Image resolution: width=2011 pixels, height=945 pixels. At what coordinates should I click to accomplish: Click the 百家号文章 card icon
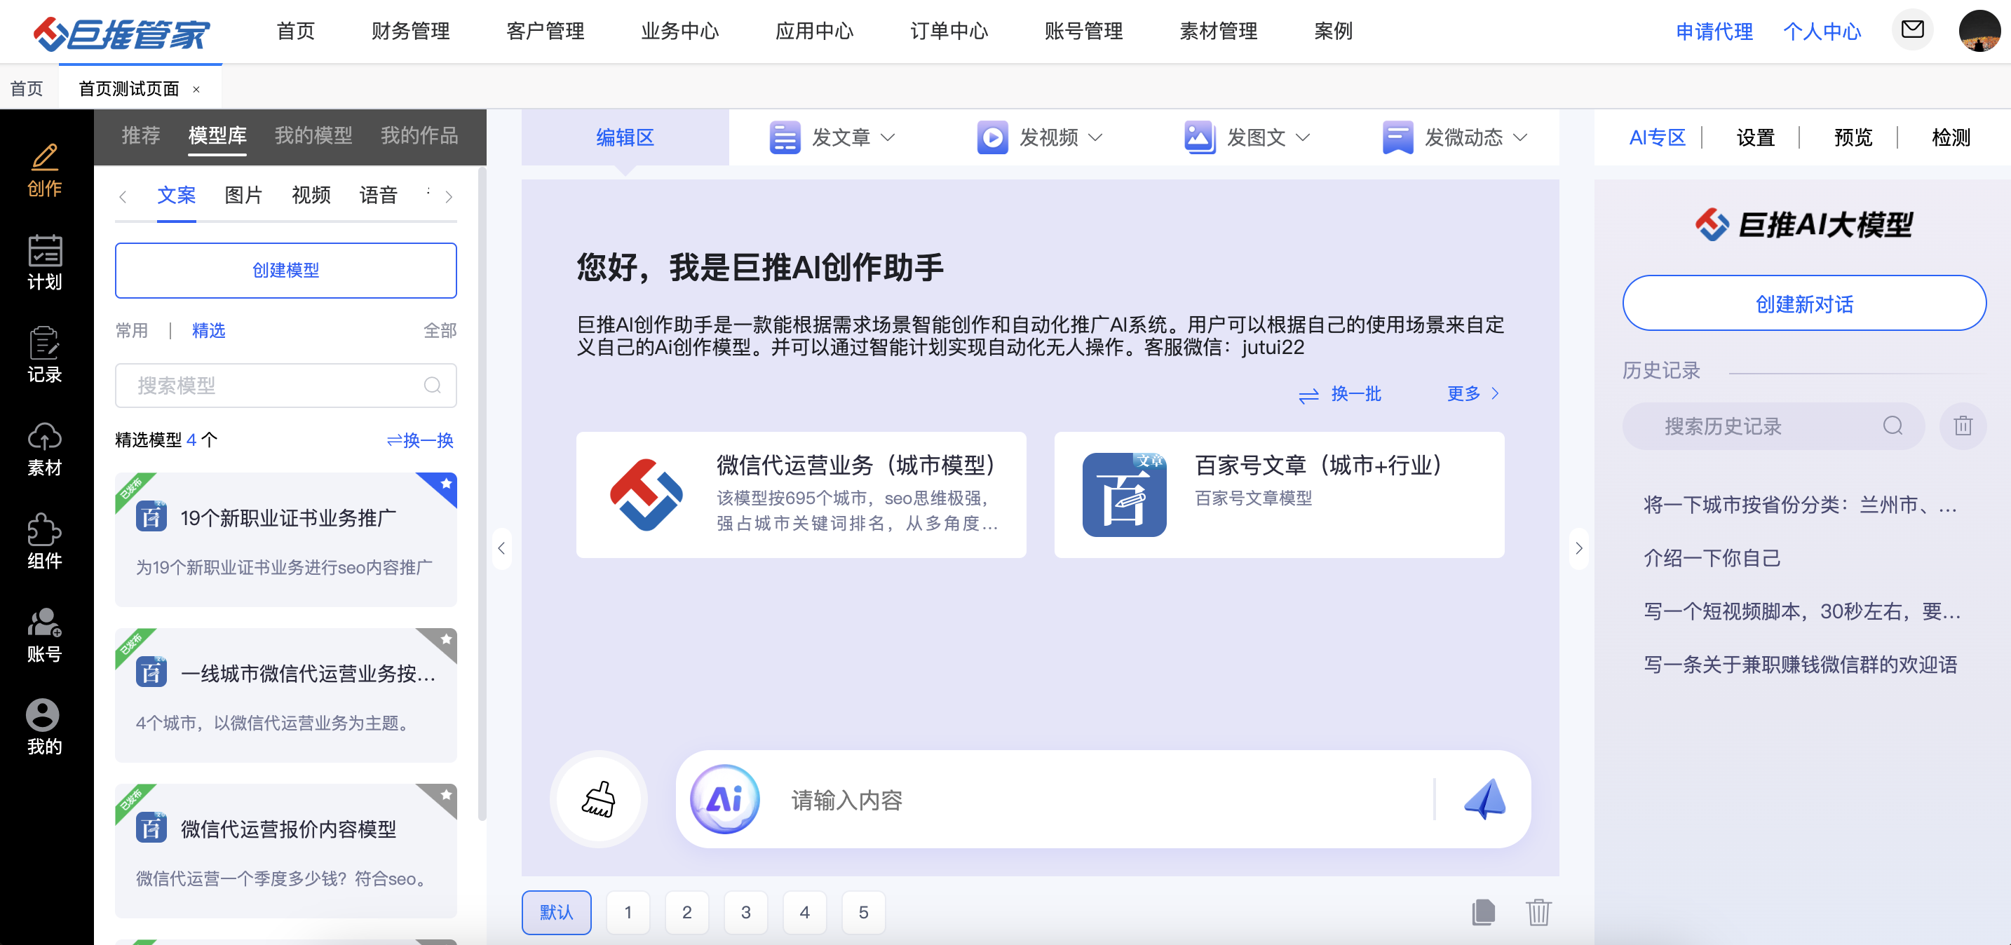[1124, 495]
